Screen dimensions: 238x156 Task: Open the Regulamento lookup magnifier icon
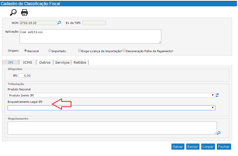(219, 133)
